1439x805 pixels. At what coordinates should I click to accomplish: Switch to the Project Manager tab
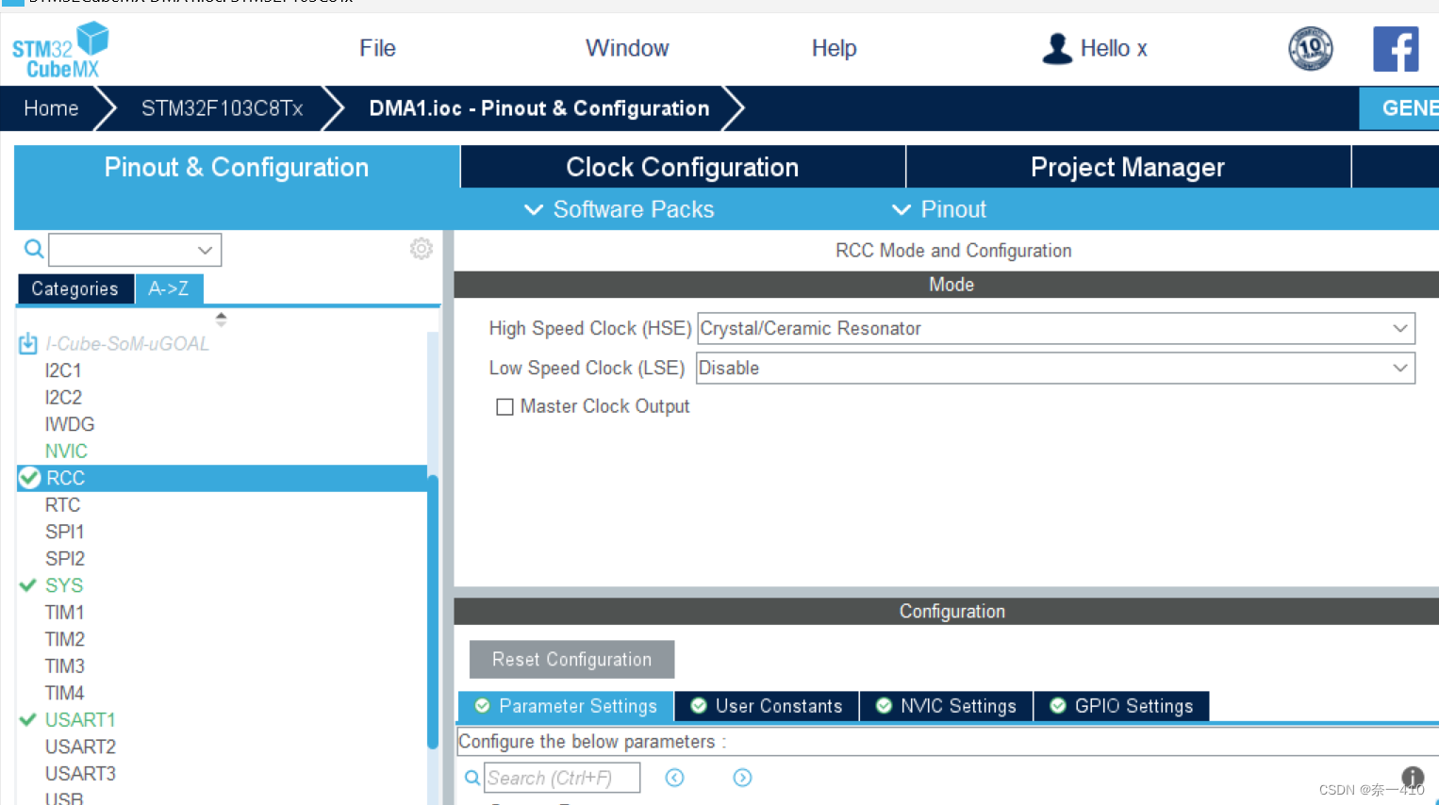[x=1128, y=167]
